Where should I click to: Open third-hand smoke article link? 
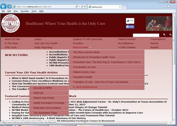(40, 78)
